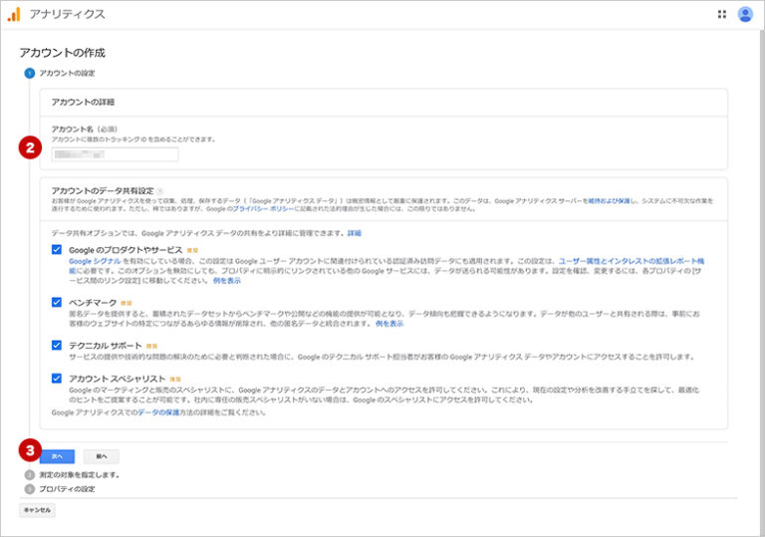The image size is (765, 537).
Task: Click the ベンチマーク option label
Action: point(93,303)
